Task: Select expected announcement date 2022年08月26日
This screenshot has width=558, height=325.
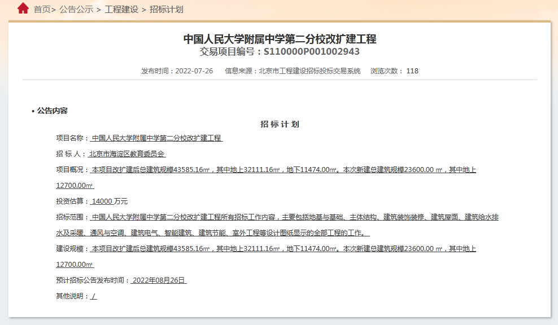Action: coord(159,280)
